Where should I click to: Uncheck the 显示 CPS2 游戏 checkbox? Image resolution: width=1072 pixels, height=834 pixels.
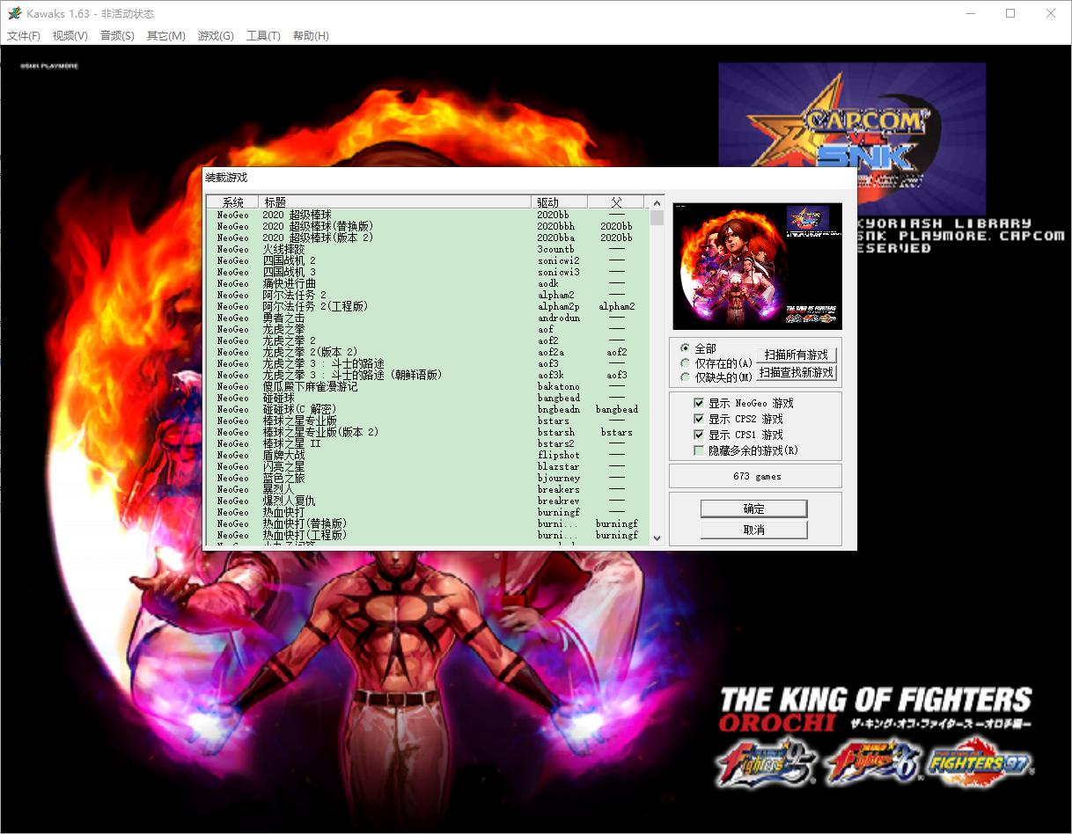(x=699, y=419)
